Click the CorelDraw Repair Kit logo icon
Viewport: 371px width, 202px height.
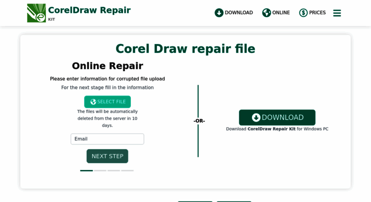(36, 13)
